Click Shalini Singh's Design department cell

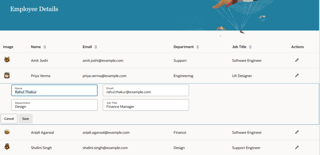179,148
